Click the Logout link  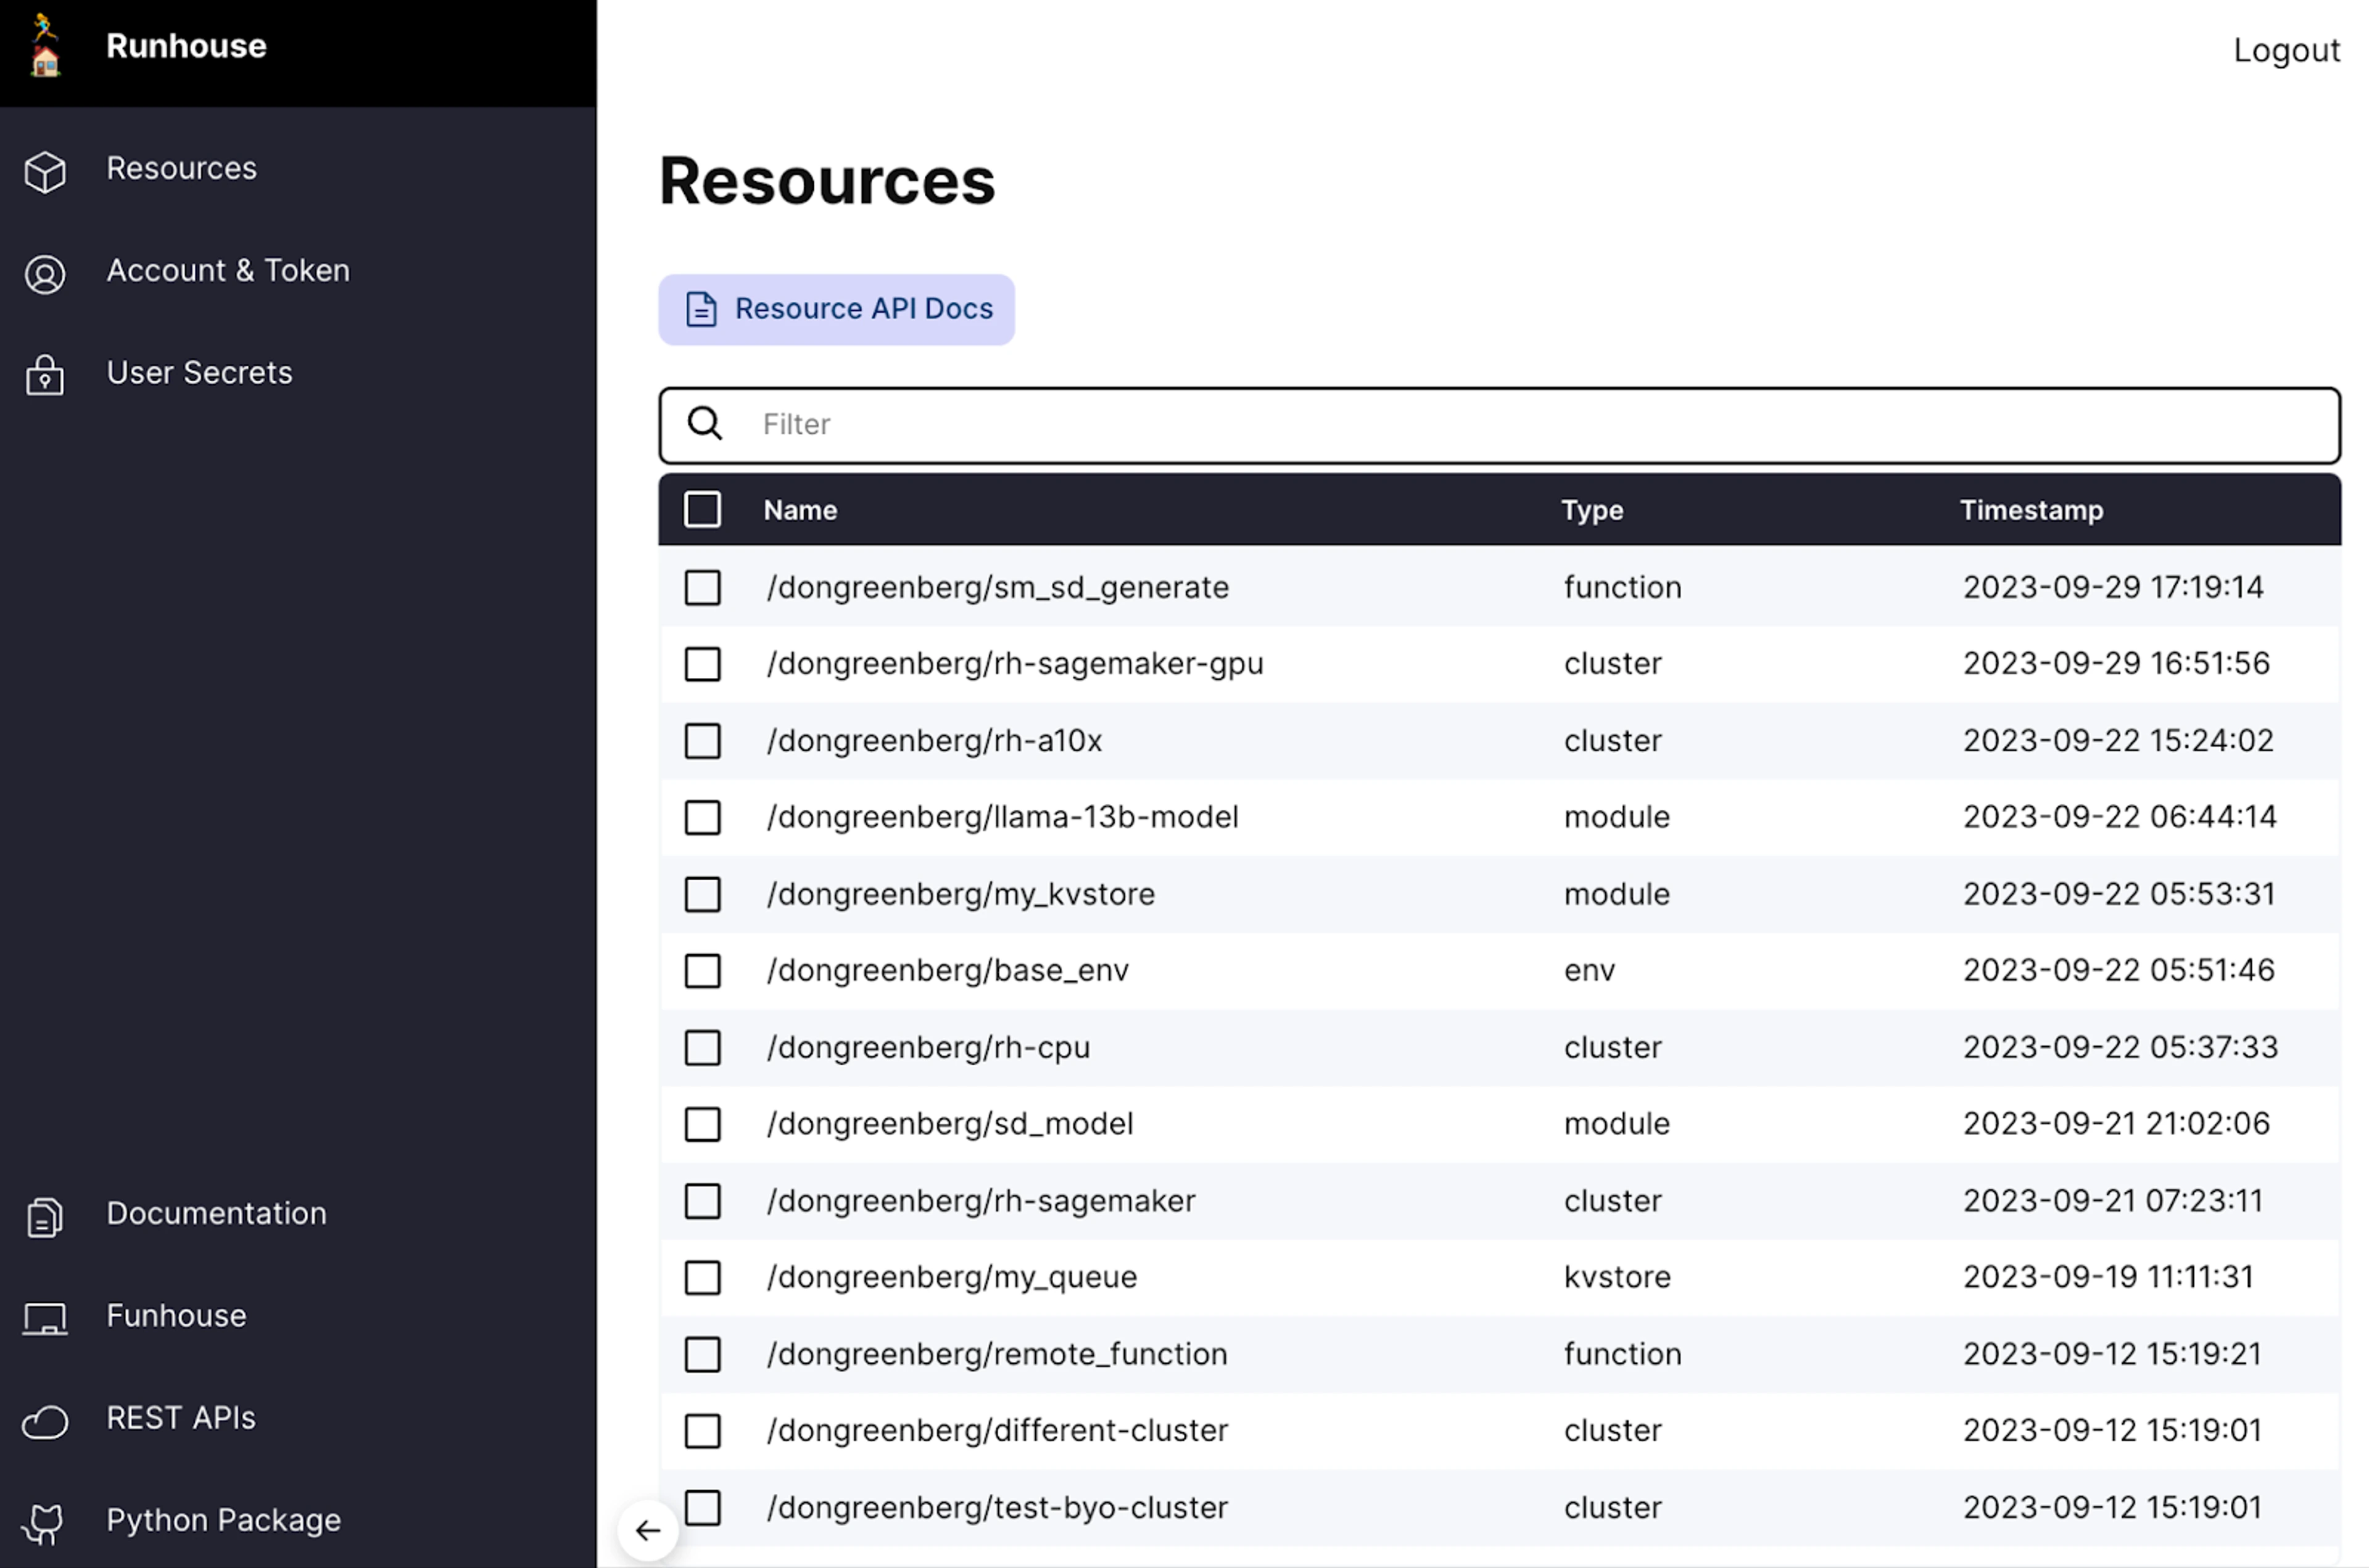click(2285, 50)
